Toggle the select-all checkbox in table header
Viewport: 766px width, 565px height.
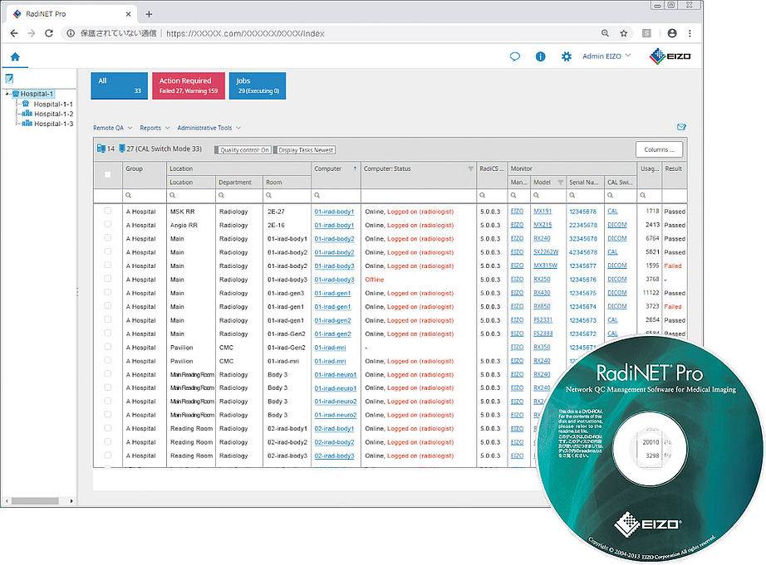tap(107, 174)
